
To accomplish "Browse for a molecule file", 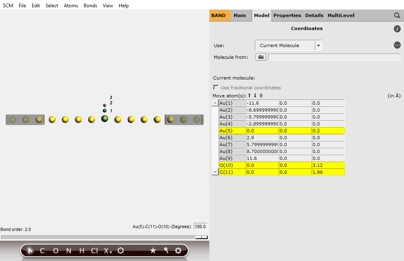I will click(x=261, y=57).
